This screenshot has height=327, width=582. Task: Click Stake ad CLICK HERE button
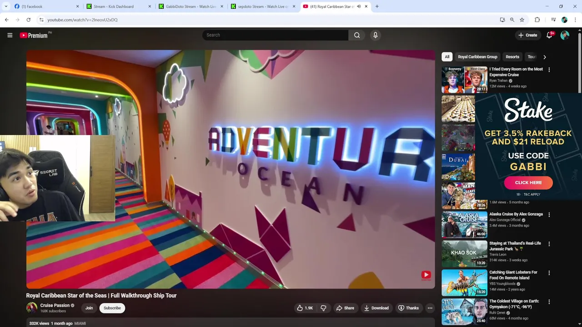[528, 183]
